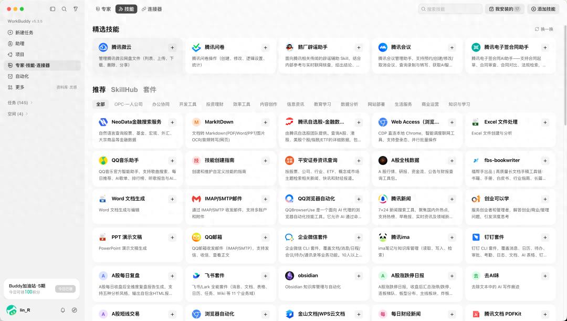Add the obsidian skill with its plus icon
567x321 pixels.
tap(359, 276)
